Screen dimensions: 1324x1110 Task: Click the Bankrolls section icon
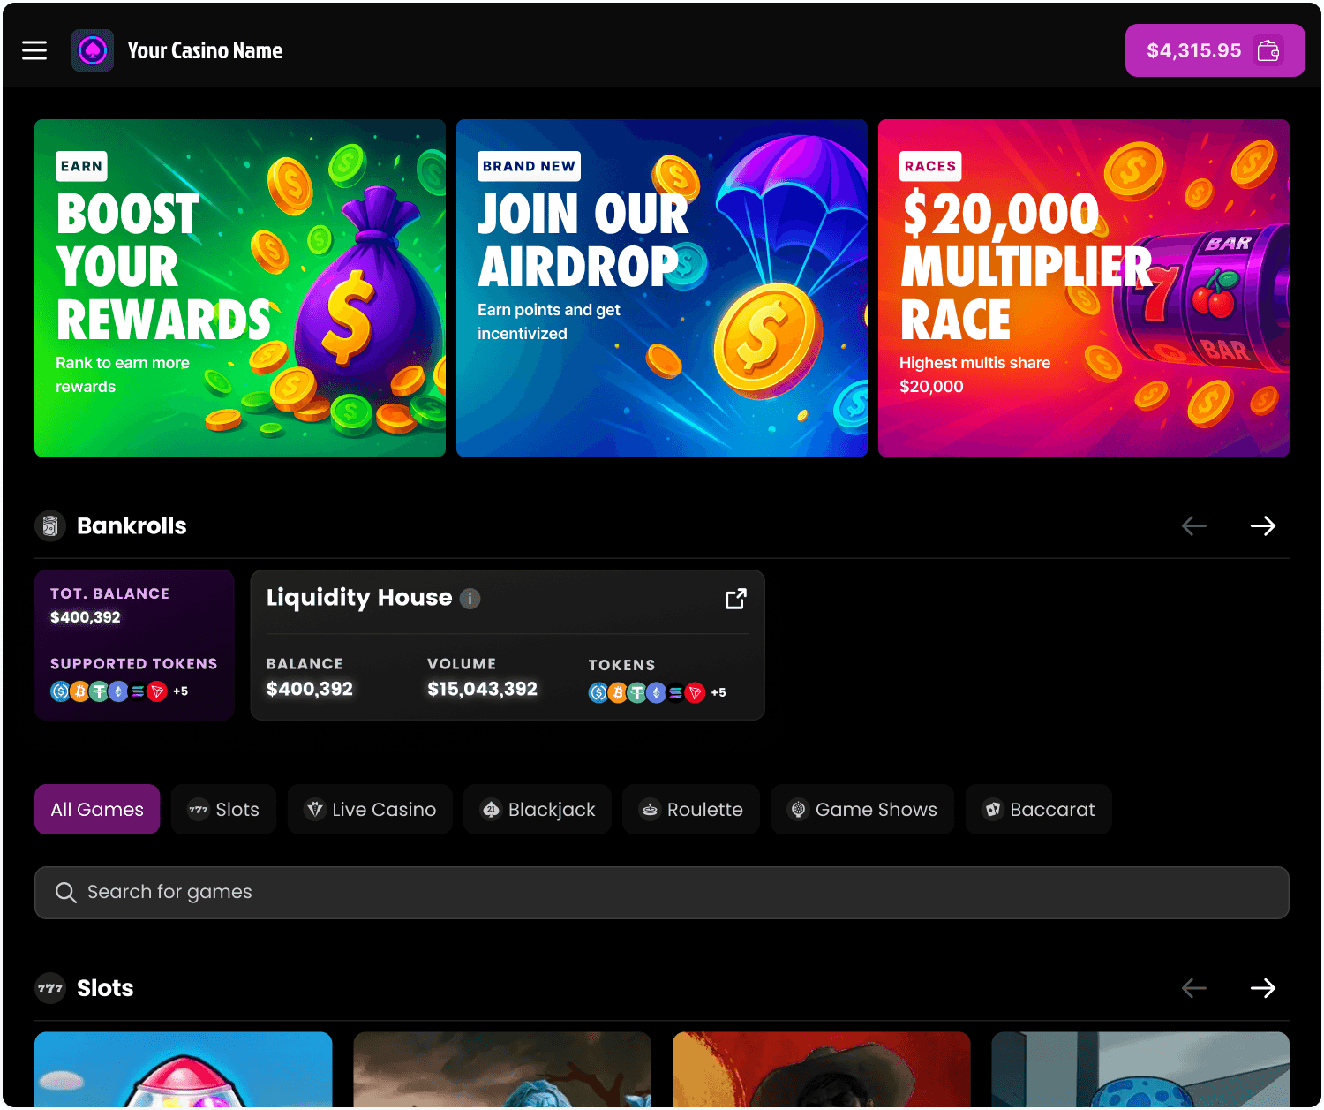[x=50, y=526]
